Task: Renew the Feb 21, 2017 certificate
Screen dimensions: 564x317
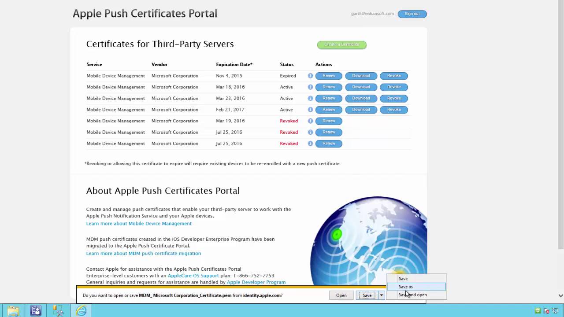Action: tap(329, 110)
